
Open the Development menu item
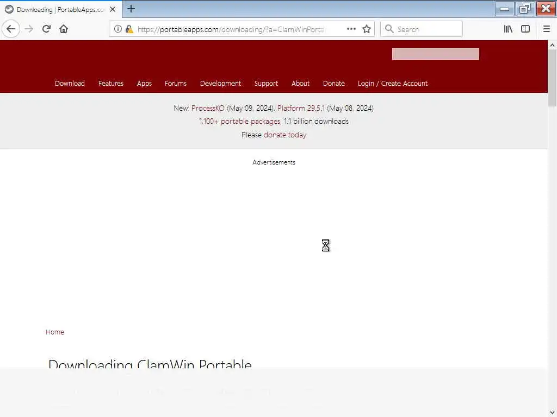[220, 83]
